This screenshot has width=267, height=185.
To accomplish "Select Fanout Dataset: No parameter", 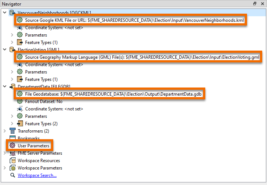I will coord(44,102).
